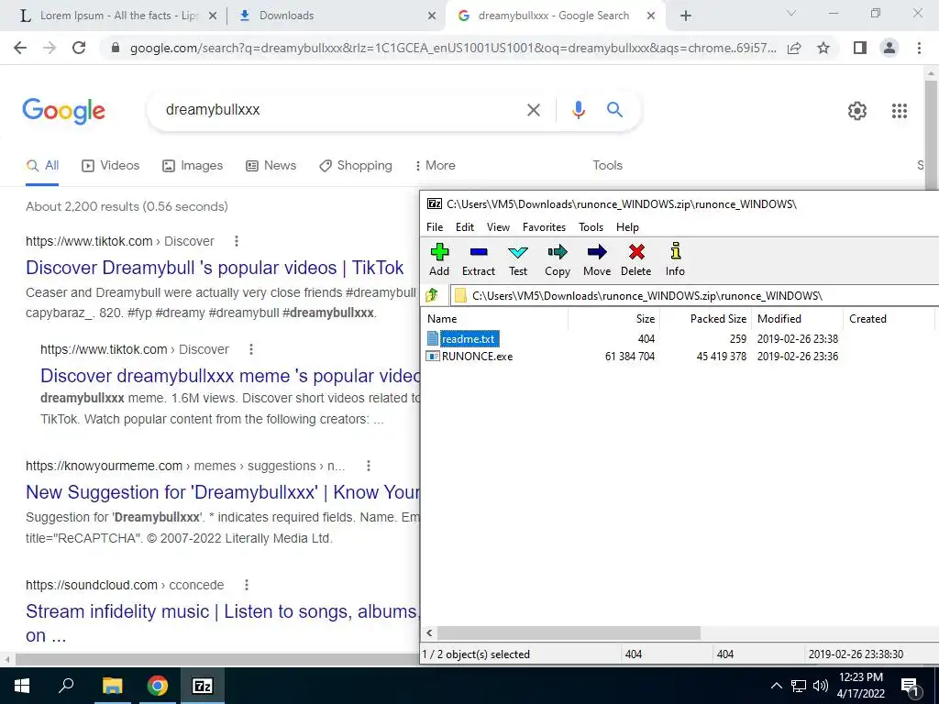Open the 7-Zip Edit menu
939x704 pixels.
(x=465, y=227)
